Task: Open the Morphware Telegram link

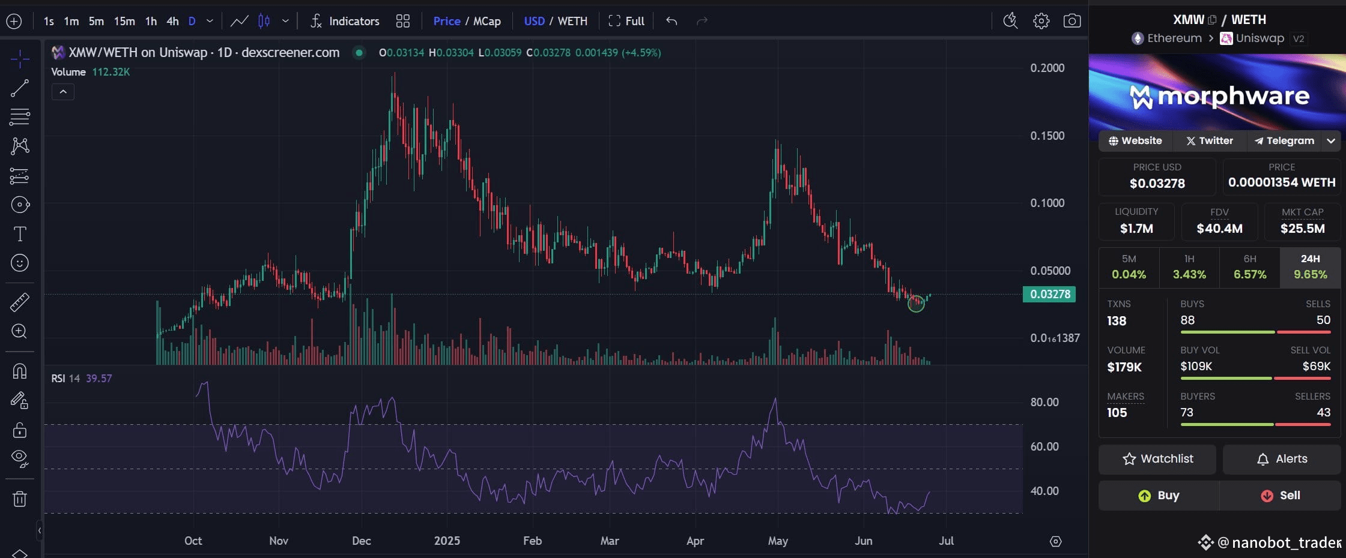Action: coord(1284,141)
